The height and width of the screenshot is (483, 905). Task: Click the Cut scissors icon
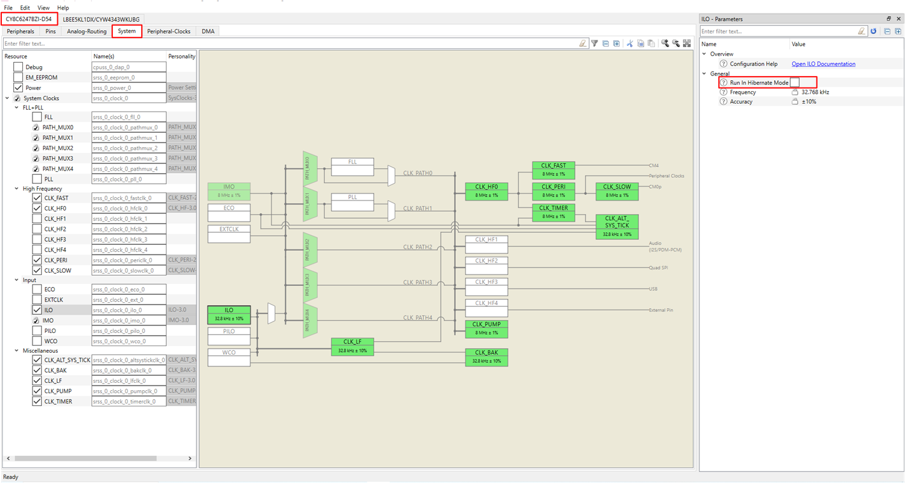coord(630,43)
